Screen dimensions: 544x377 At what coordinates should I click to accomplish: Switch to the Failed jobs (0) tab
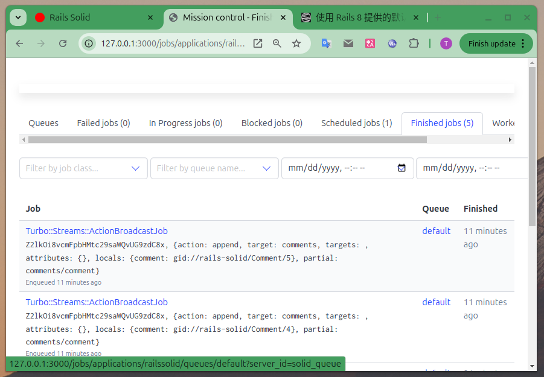click(103, 123)
